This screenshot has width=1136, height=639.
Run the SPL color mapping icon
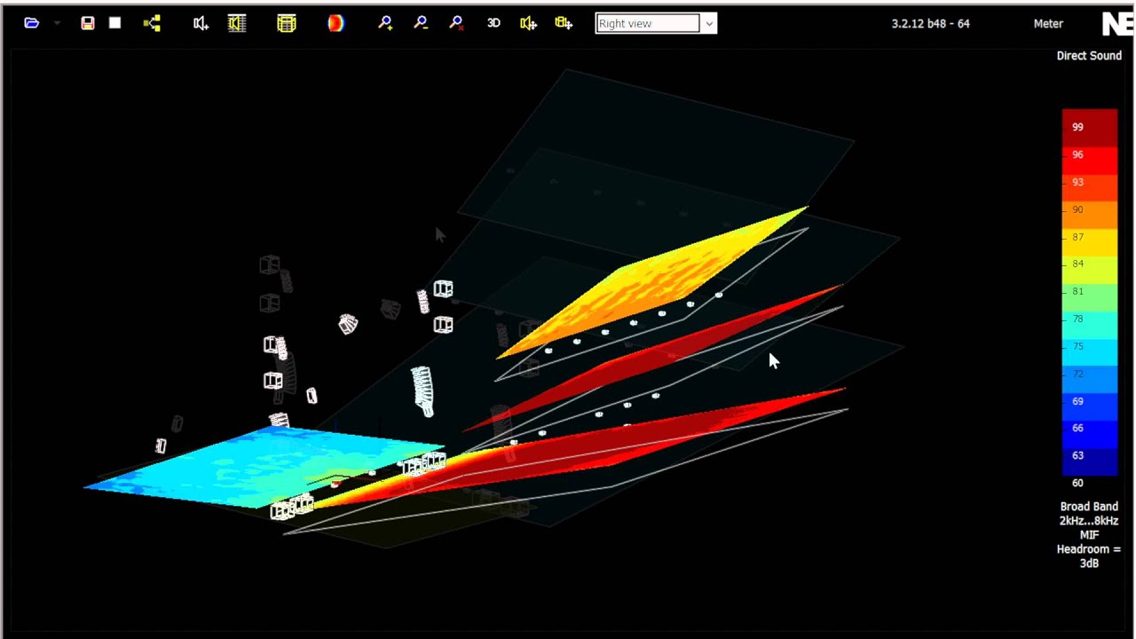click(x=335, y=23)
